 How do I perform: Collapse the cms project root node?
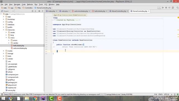coord(1,14)
